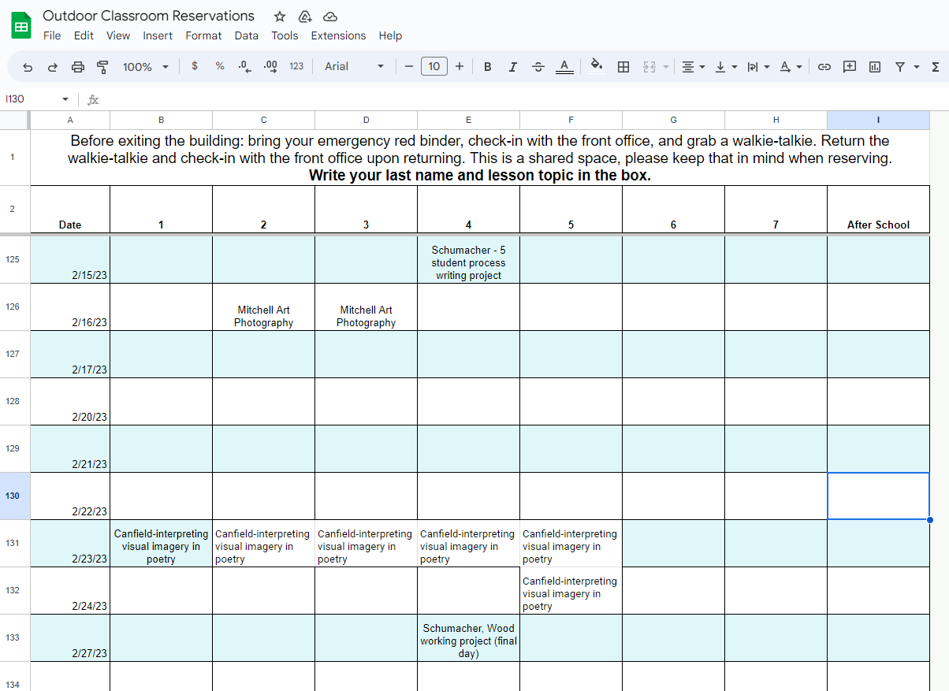Open the fill color picker
Image resolution: width=949 pixels, height=691 pixels.
point(597,67)
